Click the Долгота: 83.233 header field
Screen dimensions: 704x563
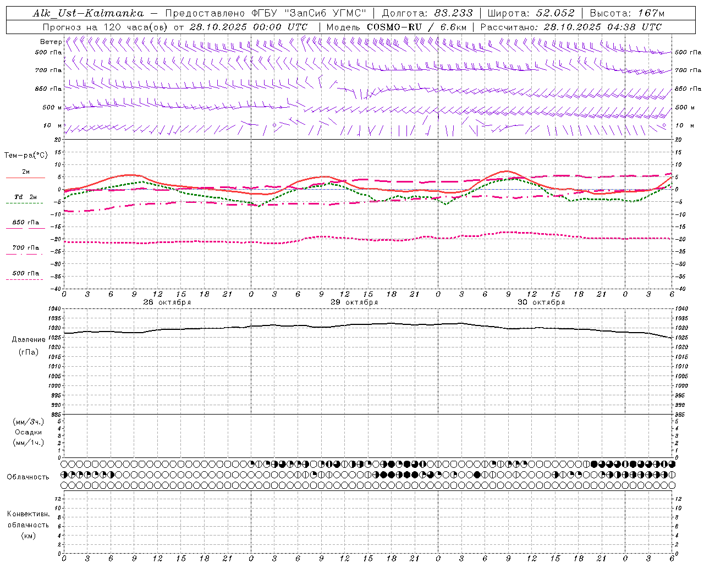(x=427, y=13)
